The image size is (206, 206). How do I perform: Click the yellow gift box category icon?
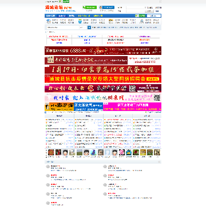coord(111,21)
